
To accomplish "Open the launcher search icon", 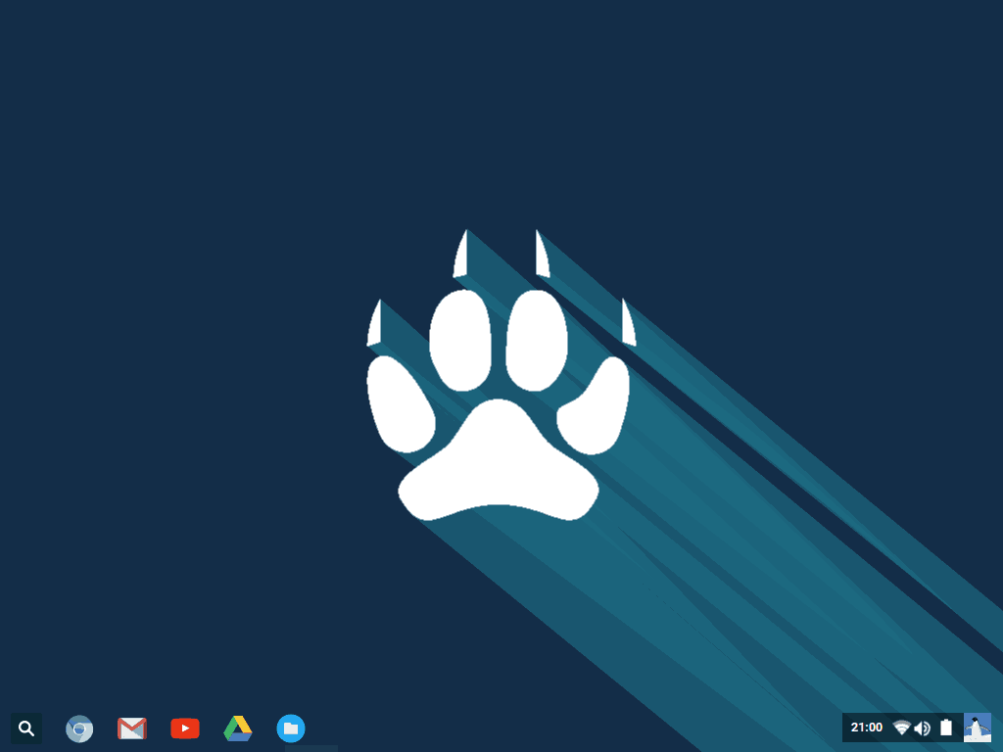I will click(x=26, y=728).
